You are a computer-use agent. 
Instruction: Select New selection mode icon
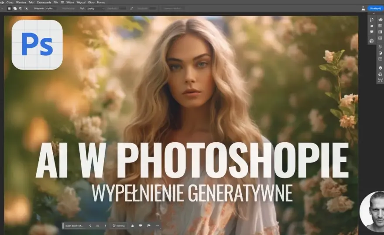click(x=9, y=9)
